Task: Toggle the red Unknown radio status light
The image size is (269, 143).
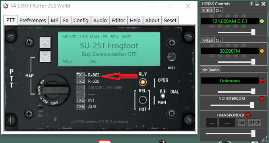Action: [x=262, y=80]
